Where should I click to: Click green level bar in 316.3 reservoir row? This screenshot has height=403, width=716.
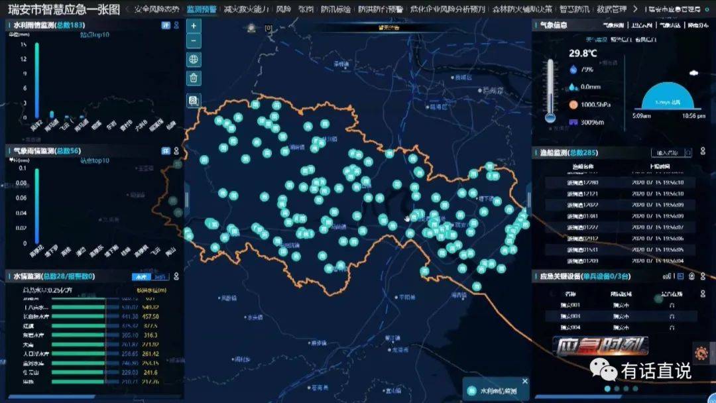click(78, 335)
